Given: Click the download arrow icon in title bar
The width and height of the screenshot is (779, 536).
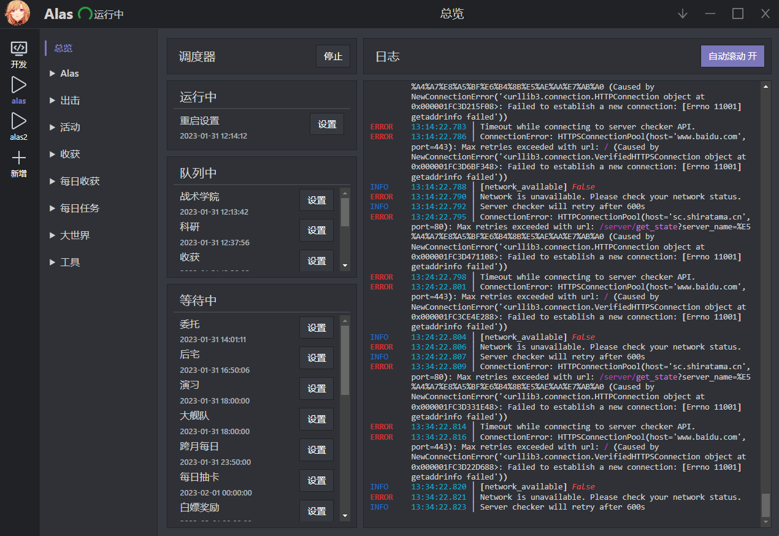Looking at the screenshot, I should tap(683, 13).
